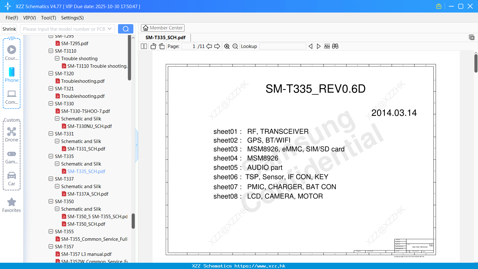Collapse the SM-T3110 node
This screenshot has height=269, width=478.
pyautogui.click(x=51, y=51)
